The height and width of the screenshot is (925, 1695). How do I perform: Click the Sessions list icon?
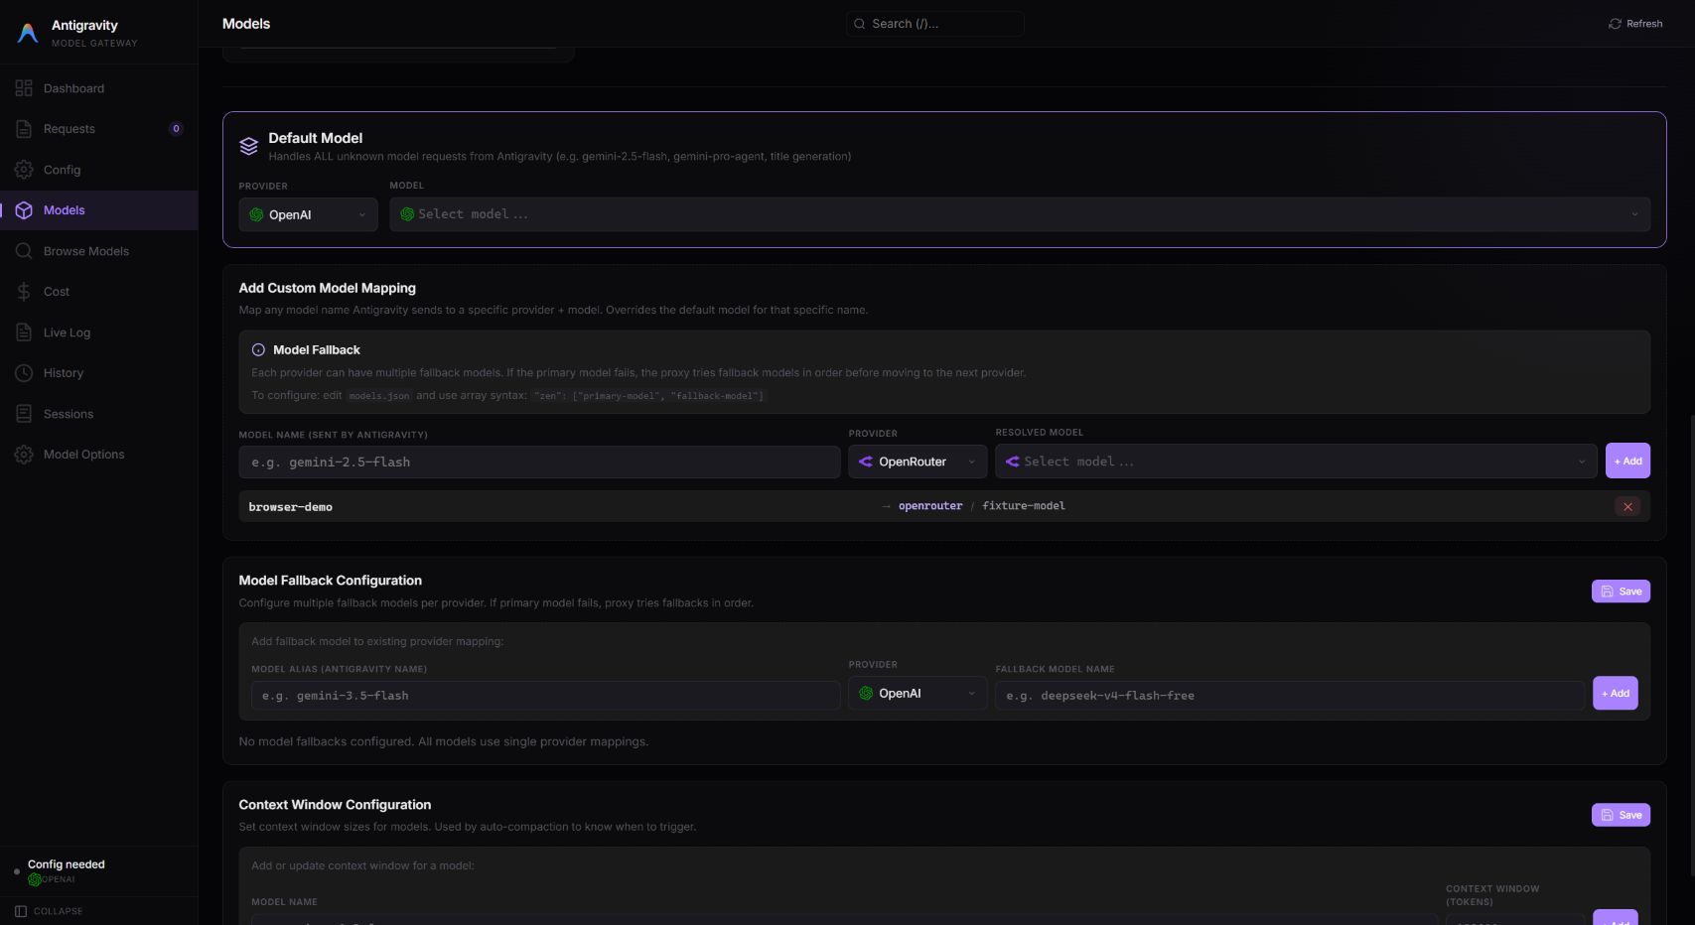coord(24,414)
